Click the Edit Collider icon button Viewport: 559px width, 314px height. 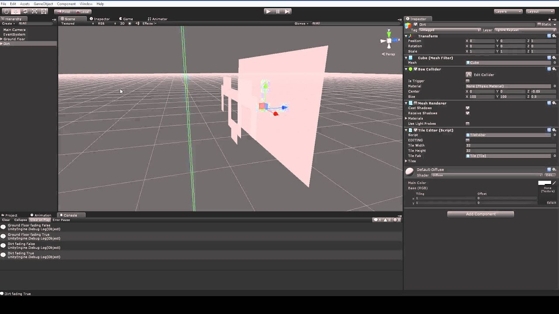469,75
